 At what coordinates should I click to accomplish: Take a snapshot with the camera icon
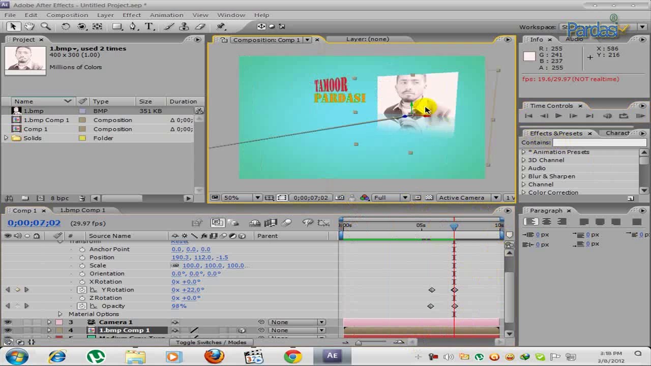[x=340, y=198]
